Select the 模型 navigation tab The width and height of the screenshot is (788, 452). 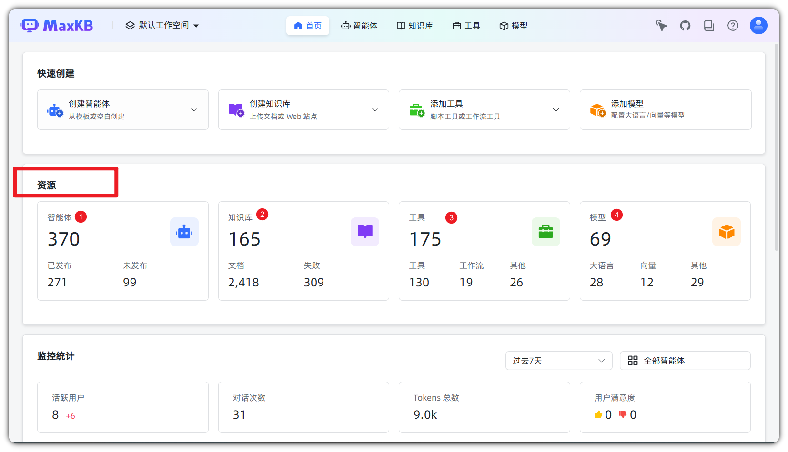[514, 26]
